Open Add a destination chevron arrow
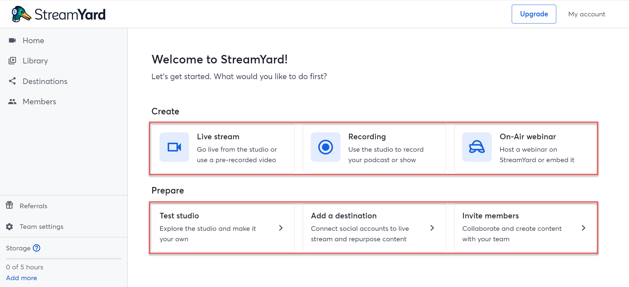 tap(432, 228)
